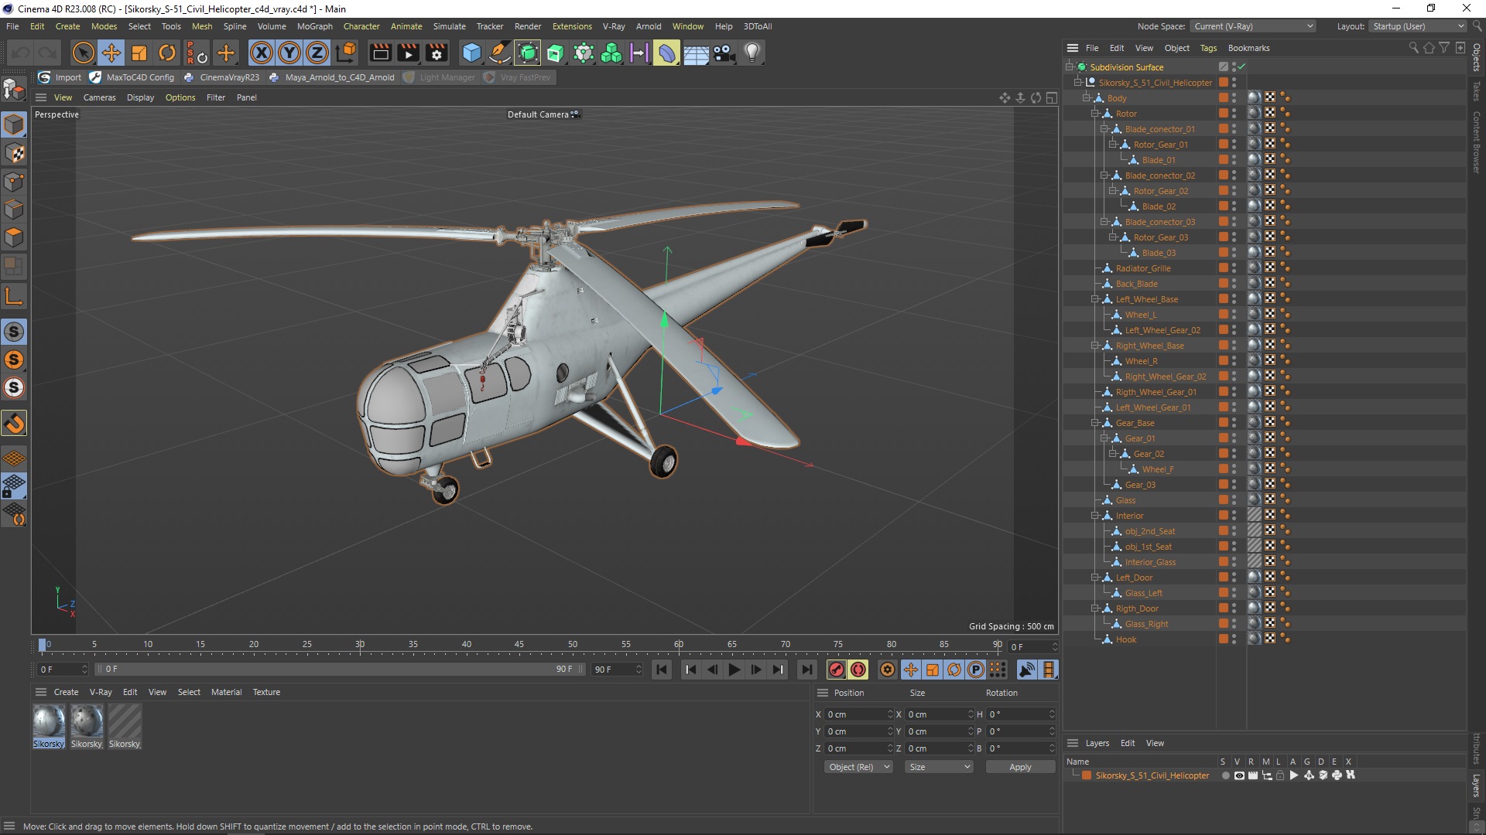Click the Autokeying record icon

[x=858, y=670]
